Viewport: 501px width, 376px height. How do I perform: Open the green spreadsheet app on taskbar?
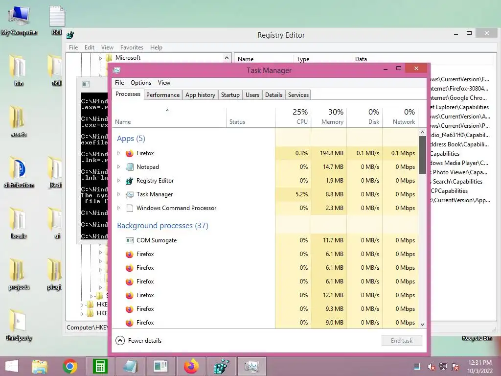click(x=100, y=366)
